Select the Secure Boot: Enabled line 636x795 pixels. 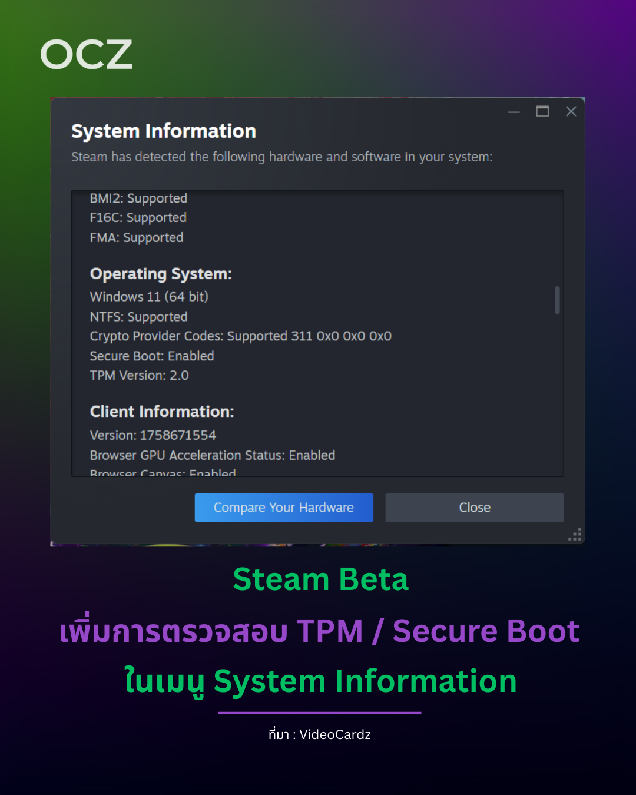[x=152, y=356]
